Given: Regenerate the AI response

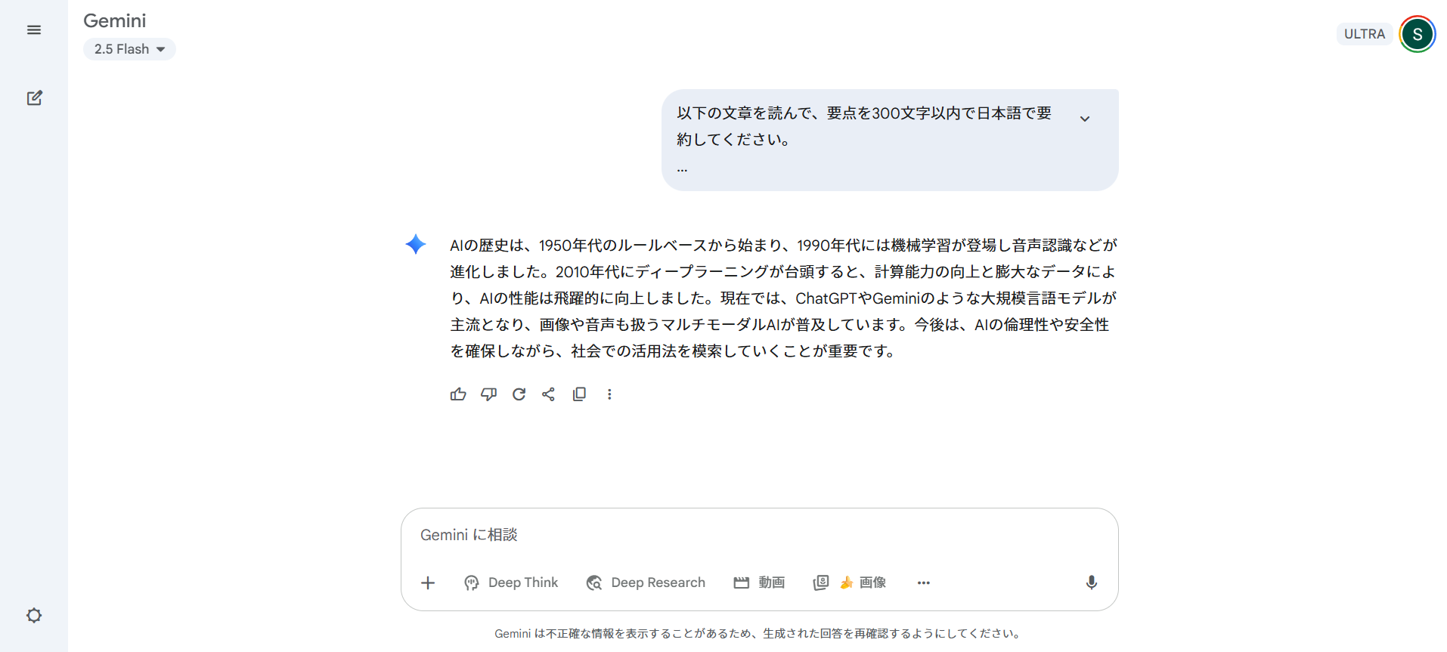Looking at the screenshot, I should tap(519, 394).
